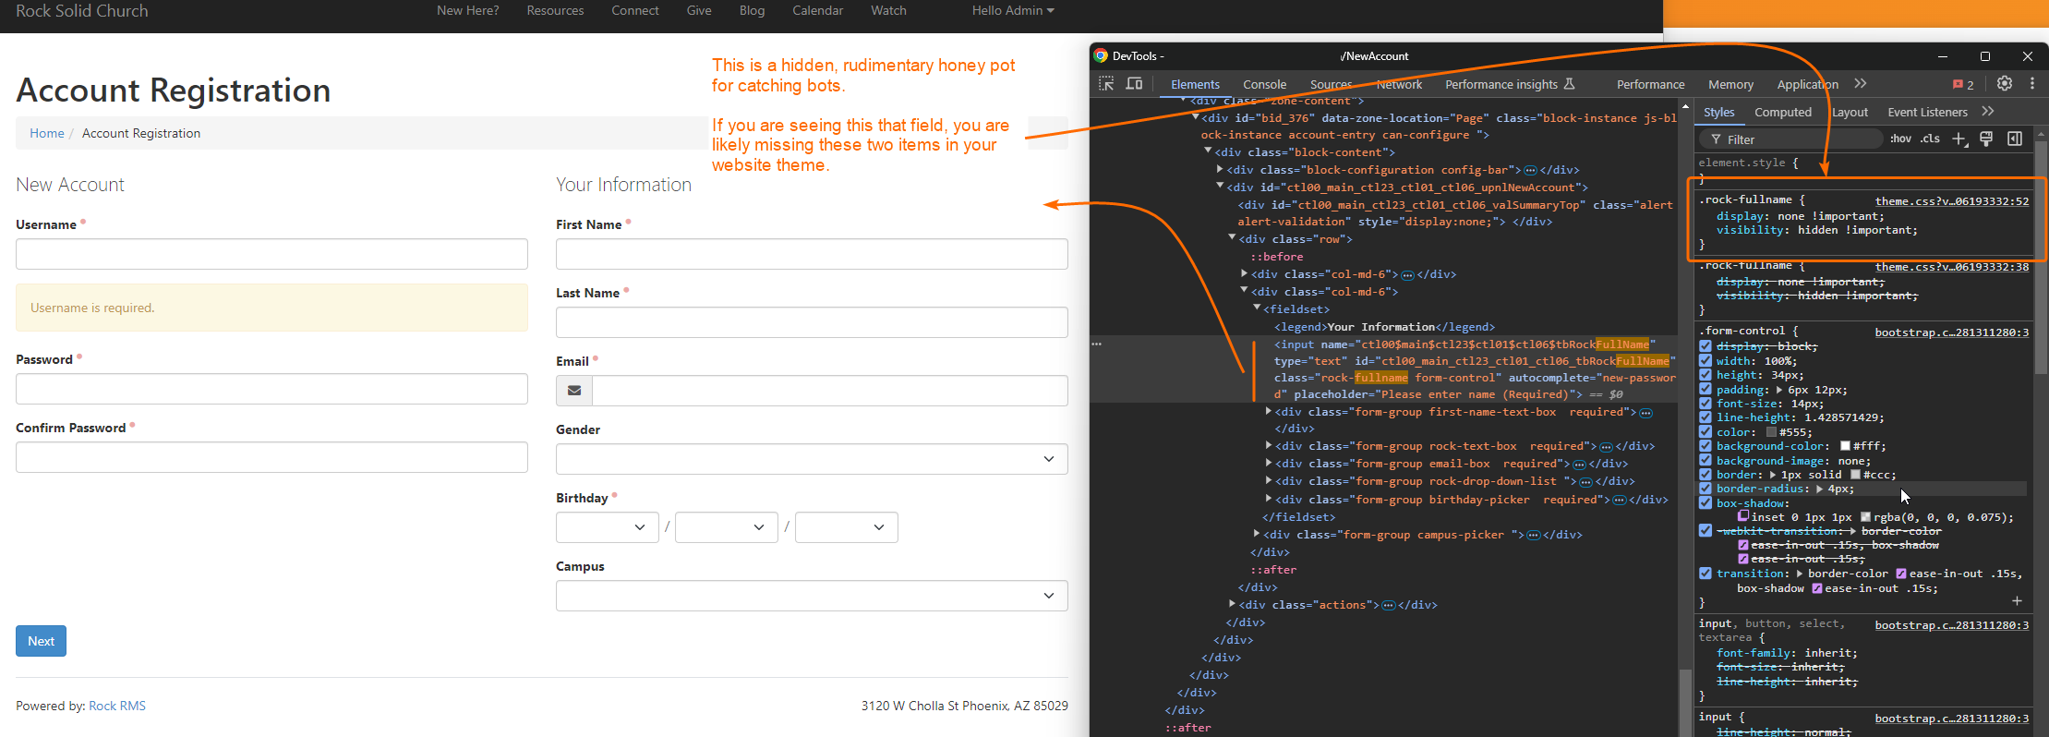Open the Birthday year dropdown
Viewport: 2049px width, 737px height.
point(846,527)
